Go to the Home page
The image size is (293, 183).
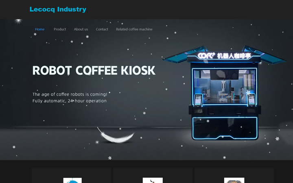(40, 29)
